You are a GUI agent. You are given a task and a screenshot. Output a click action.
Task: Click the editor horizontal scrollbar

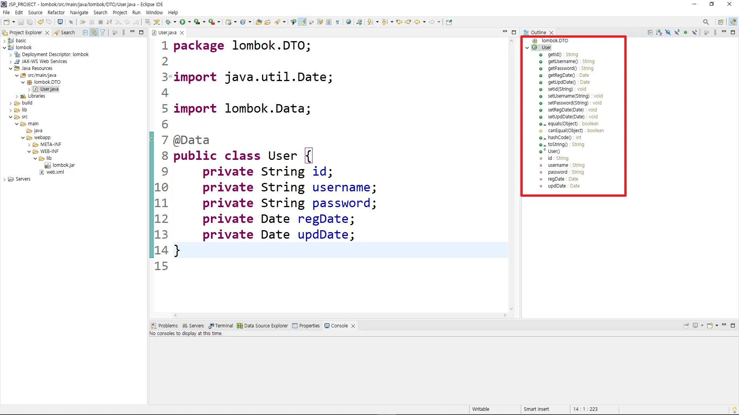(340, 315)
